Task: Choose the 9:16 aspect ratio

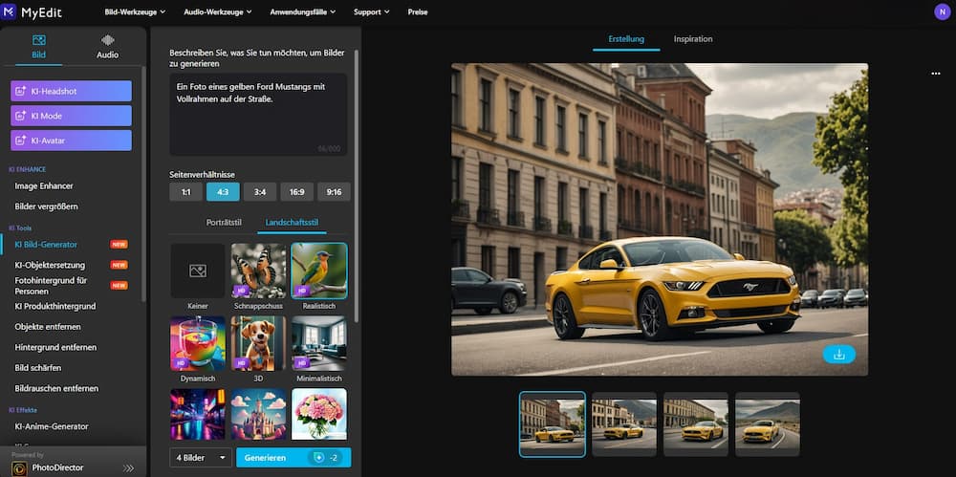Action: click(x=334, y=192)
